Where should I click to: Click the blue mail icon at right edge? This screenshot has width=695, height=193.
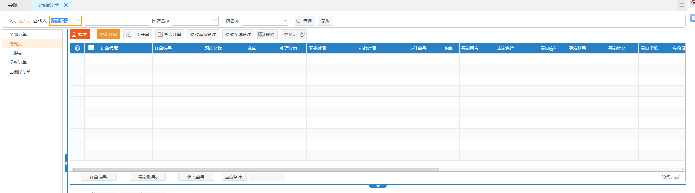click(693, 18)
